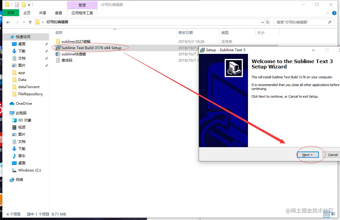
Task: Click the sublime快捷键 Word document icon
Action: click(58, 54)
